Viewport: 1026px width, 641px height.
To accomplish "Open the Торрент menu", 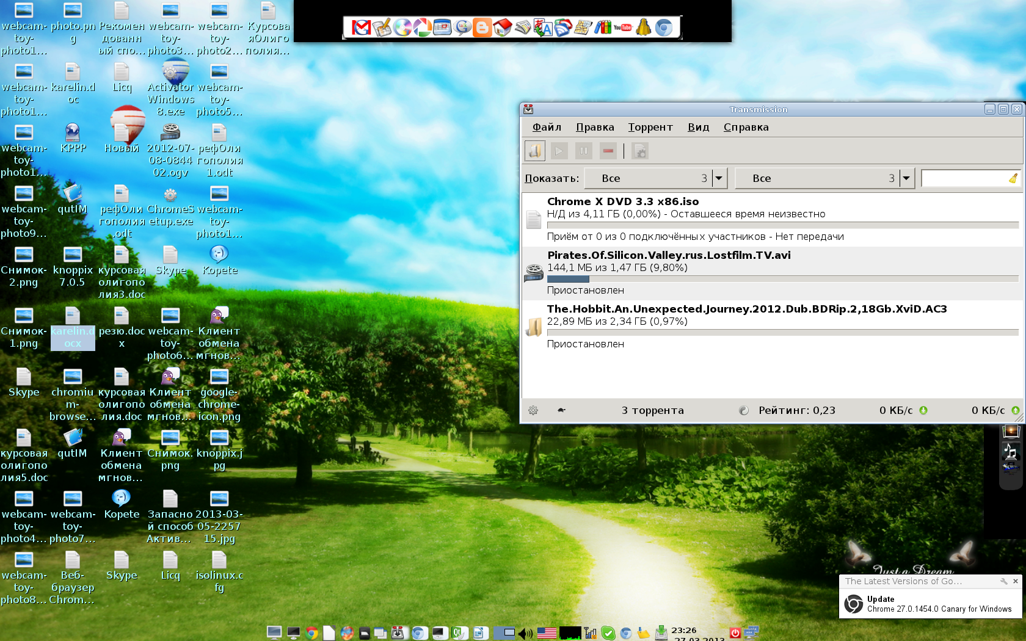I will (x=650, y=127).
